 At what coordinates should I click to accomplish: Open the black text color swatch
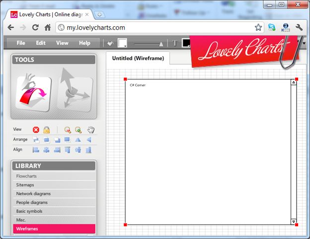point(186,43)
